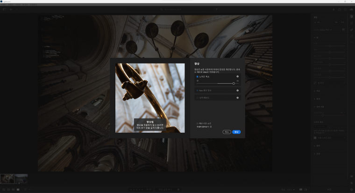The width and height of the screenshot is (355, 193).
Task: Select the first filmstrip thumbnail of cathedral
Action: pos(7,179)
